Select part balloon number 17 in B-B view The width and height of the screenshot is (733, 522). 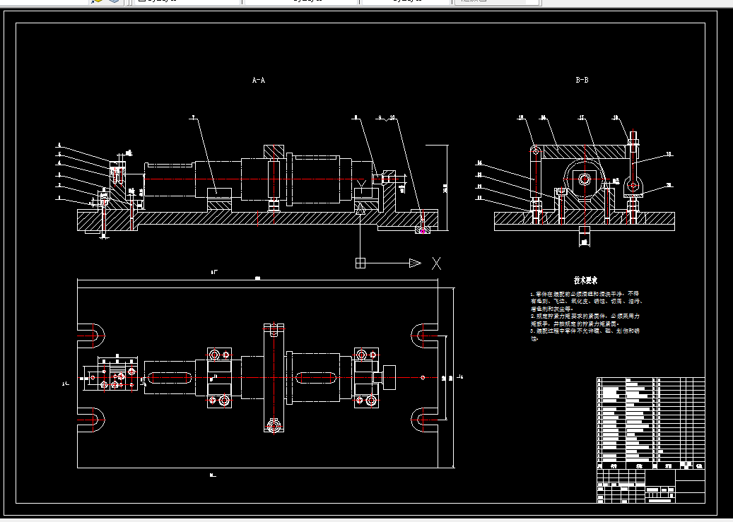582,118
